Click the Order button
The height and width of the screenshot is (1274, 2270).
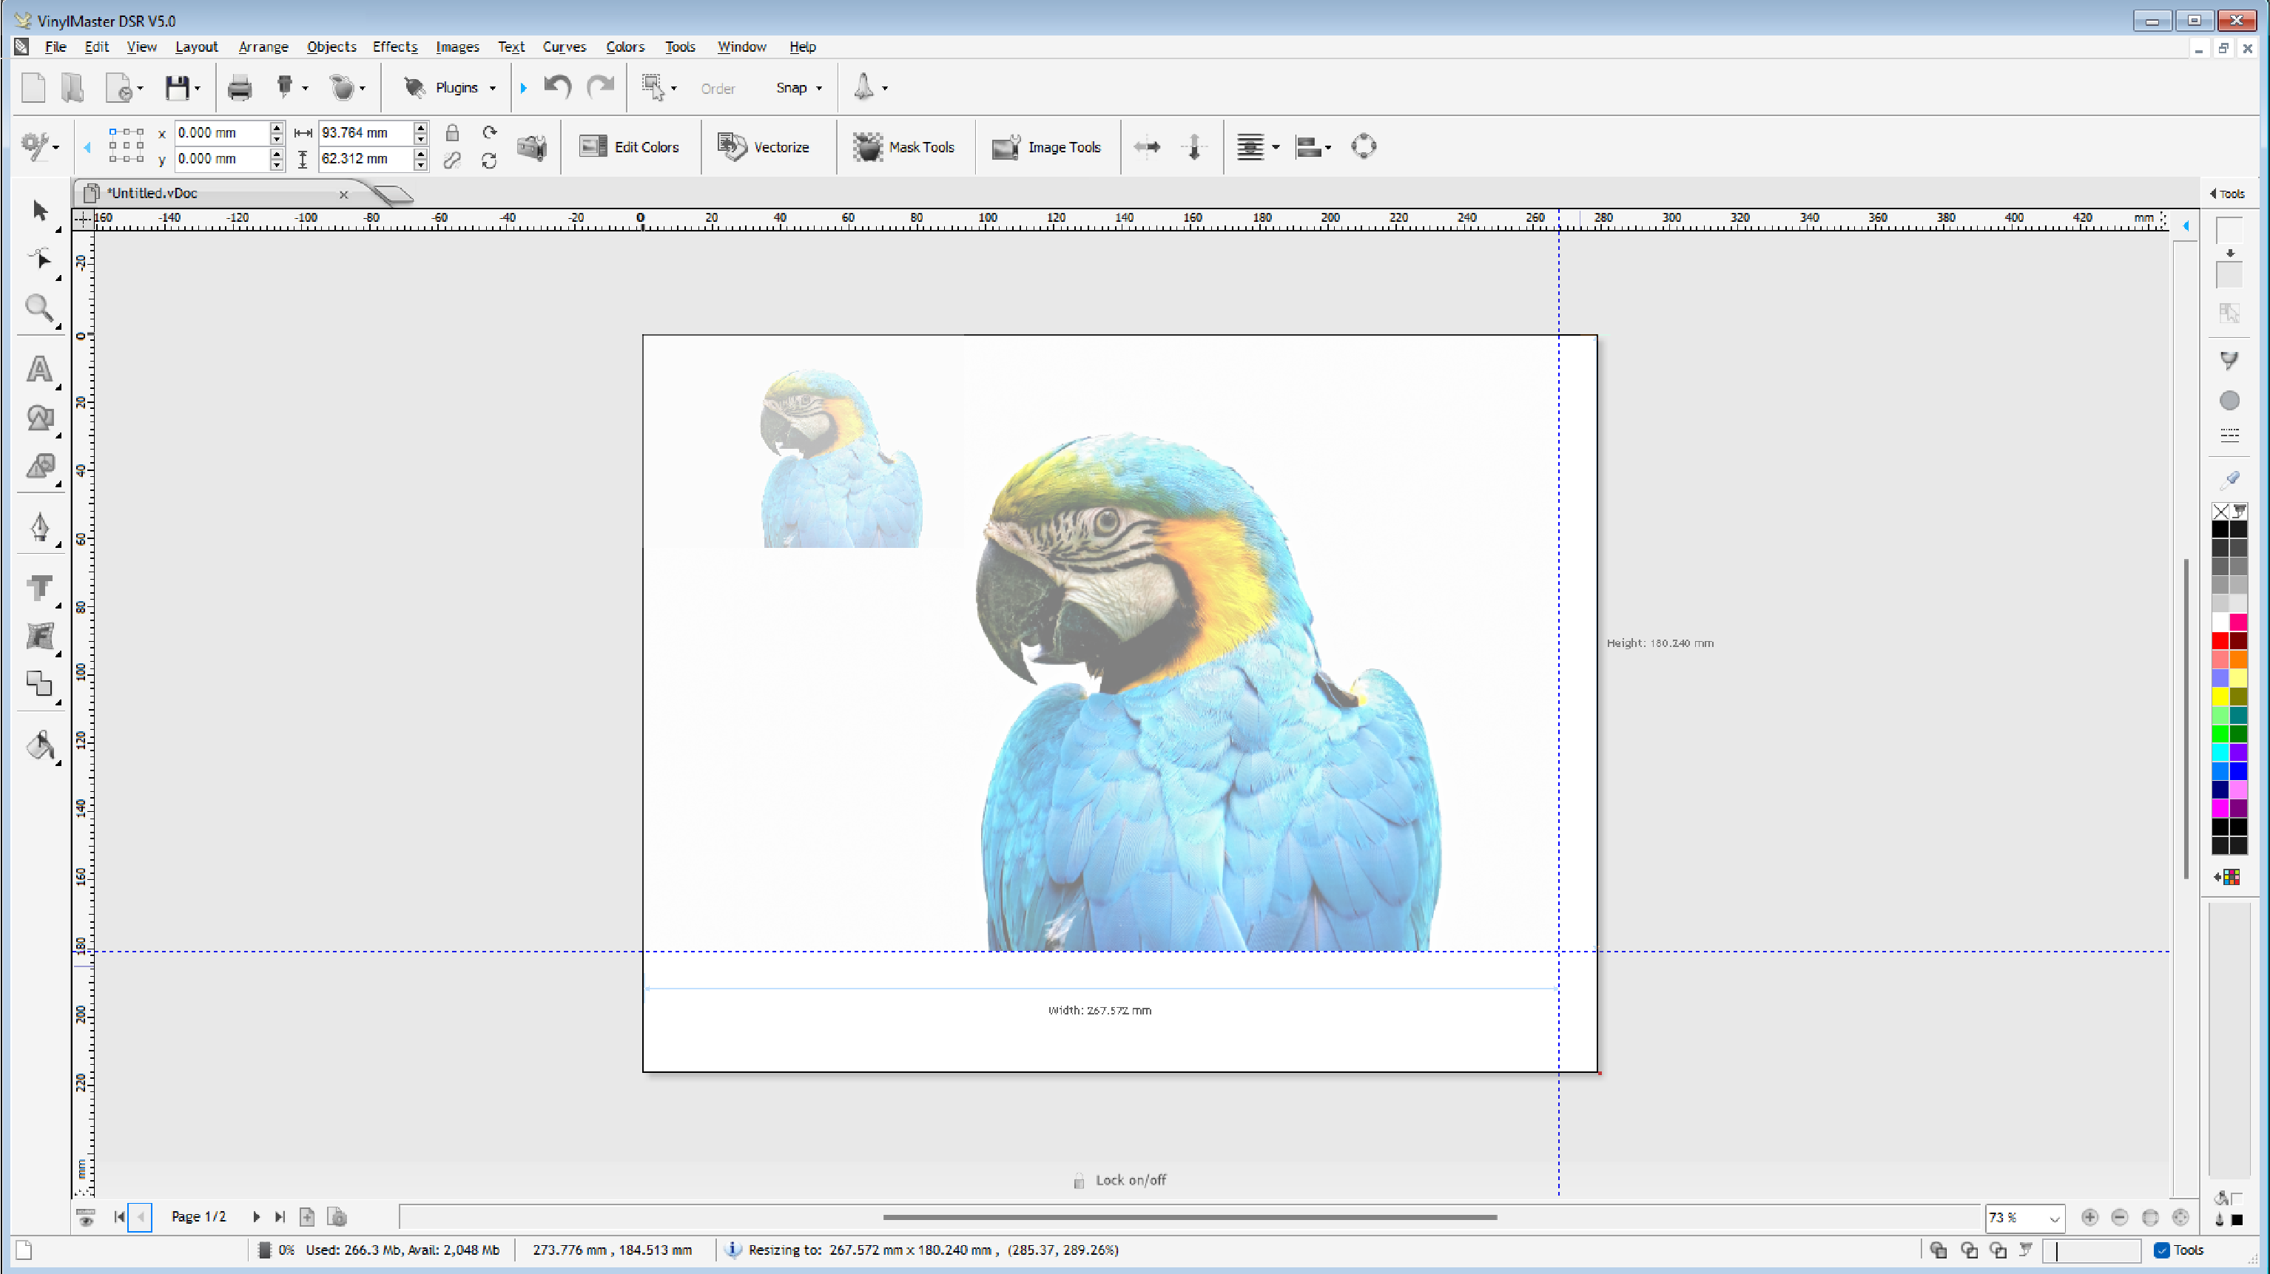(x=717, y=88)
